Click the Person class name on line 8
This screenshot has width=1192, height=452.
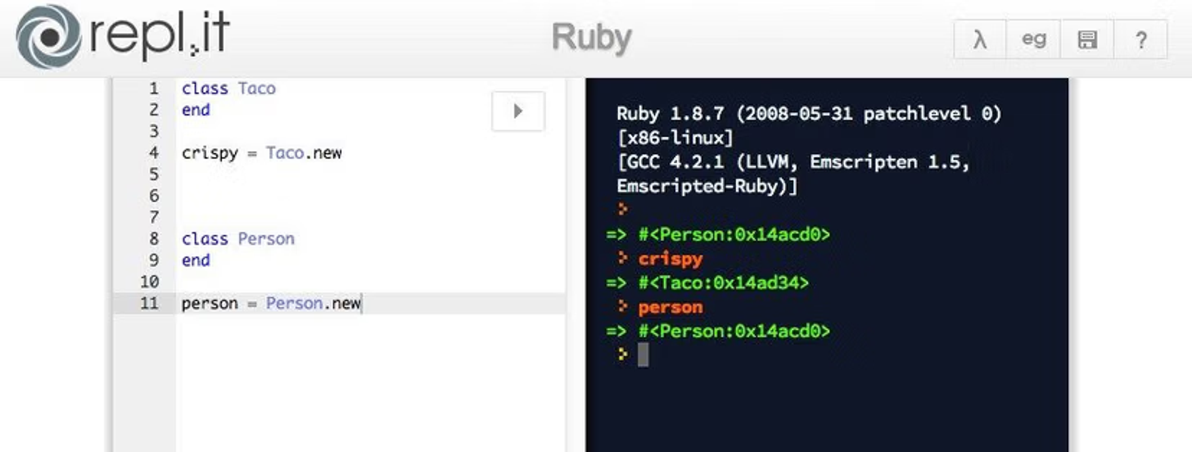tap(266, 238)
